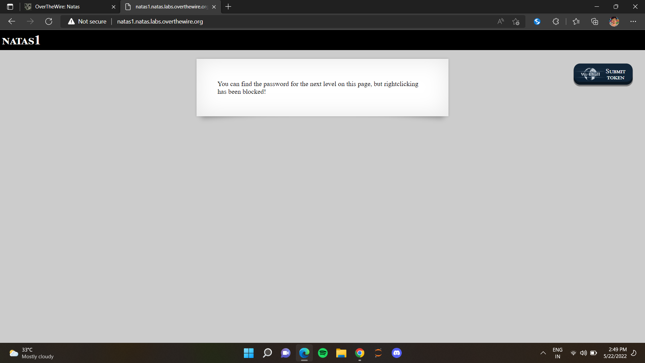
Task: Open the browser profile avatar
Action: 614,22
